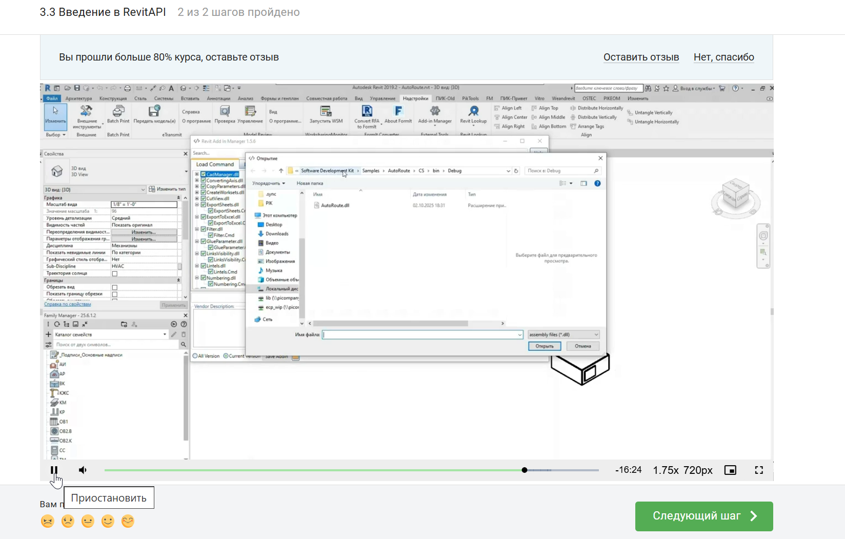Switch to the Надстройки ribbon tab

point(415,98)
